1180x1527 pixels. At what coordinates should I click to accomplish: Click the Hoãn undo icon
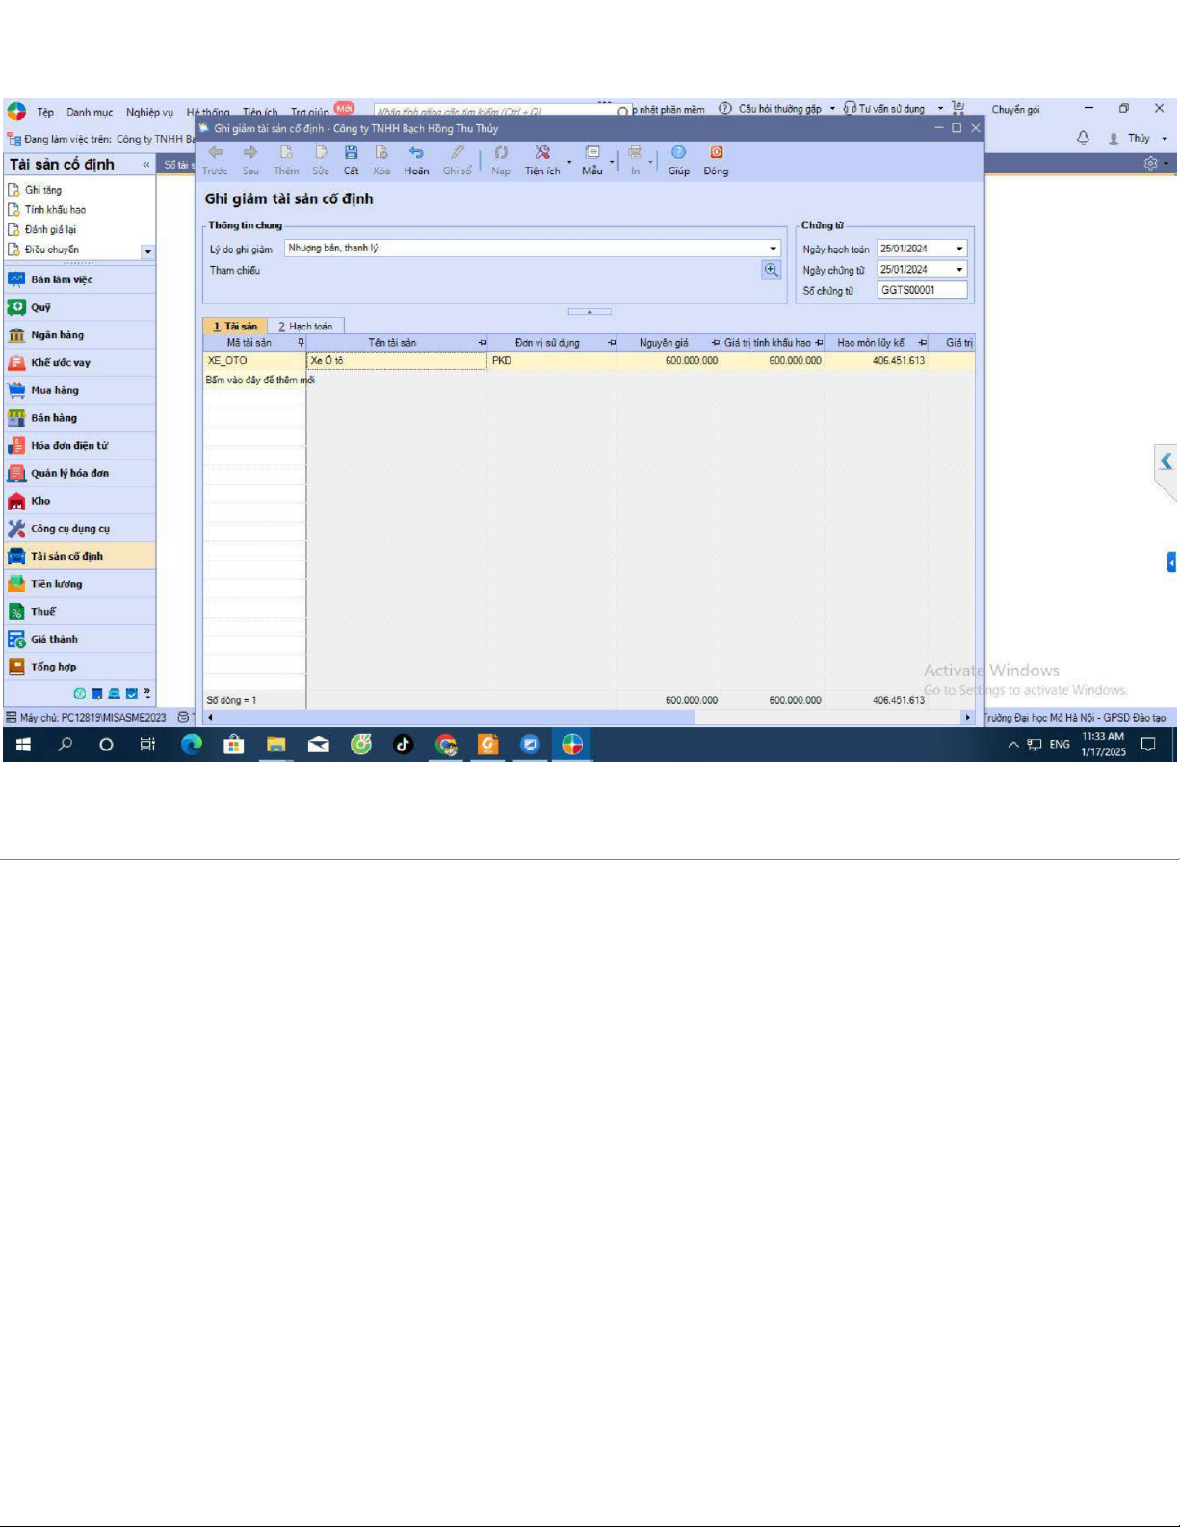[416, 153]
